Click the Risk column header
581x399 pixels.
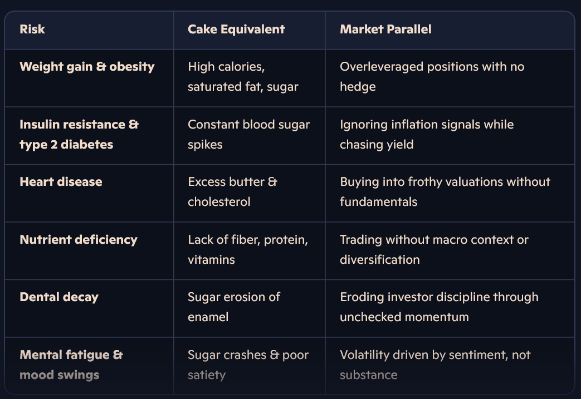[x=32, y=29]
